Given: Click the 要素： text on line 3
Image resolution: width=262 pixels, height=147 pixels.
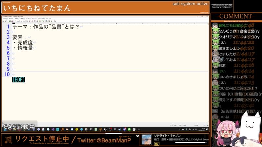Looking at the screenshot, I should click(x=19, y=37).
